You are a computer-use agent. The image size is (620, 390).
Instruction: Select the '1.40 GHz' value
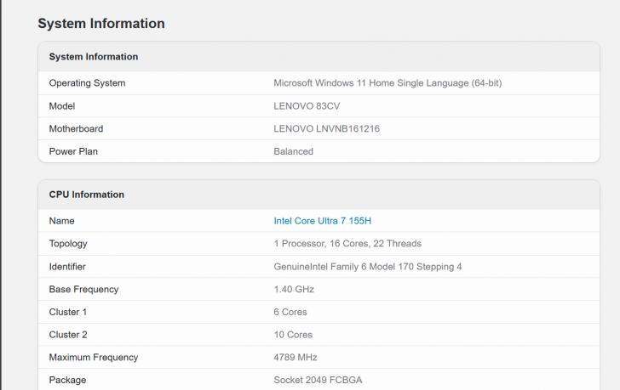(x=294, y=290)
